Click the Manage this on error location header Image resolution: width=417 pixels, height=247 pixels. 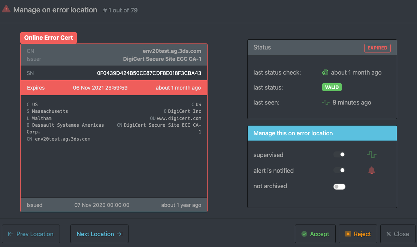tap(322, 133)
